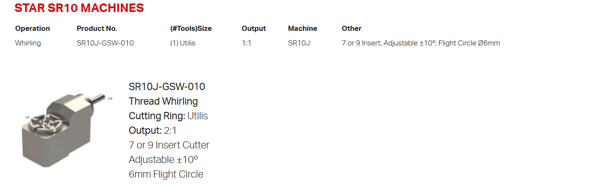Select the 7 or 9 Insert Cutter line

point(169,145)
